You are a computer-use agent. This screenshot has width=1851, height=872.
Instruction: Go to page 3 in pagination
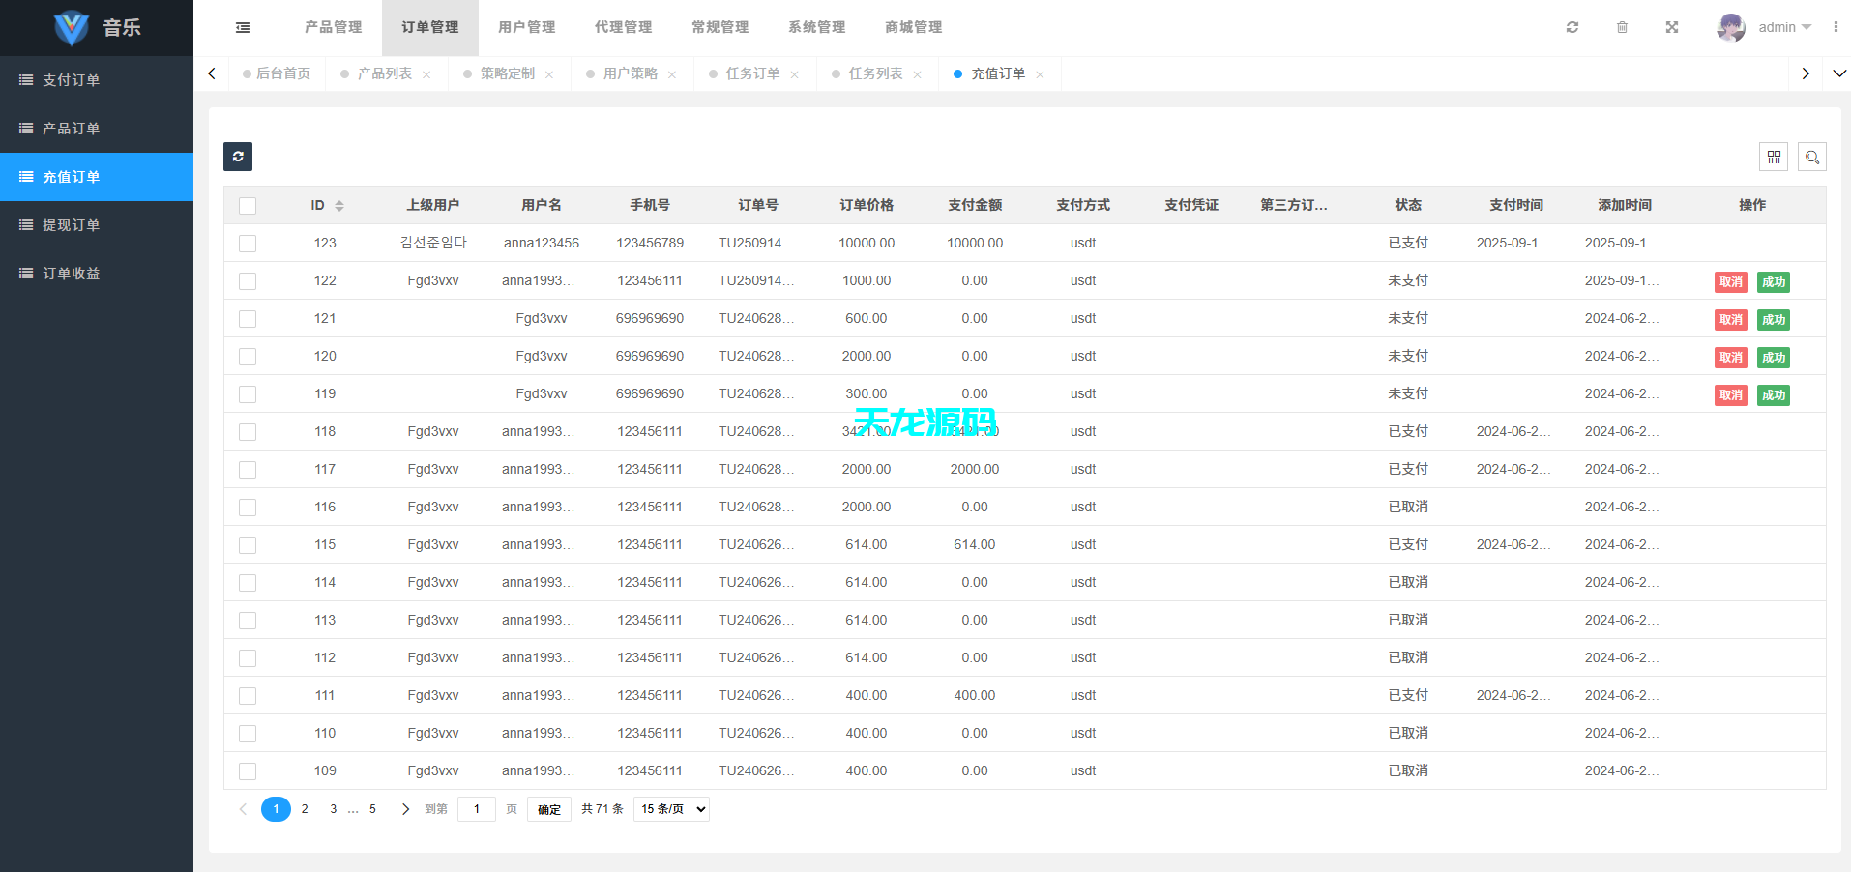tap(333, 809)
